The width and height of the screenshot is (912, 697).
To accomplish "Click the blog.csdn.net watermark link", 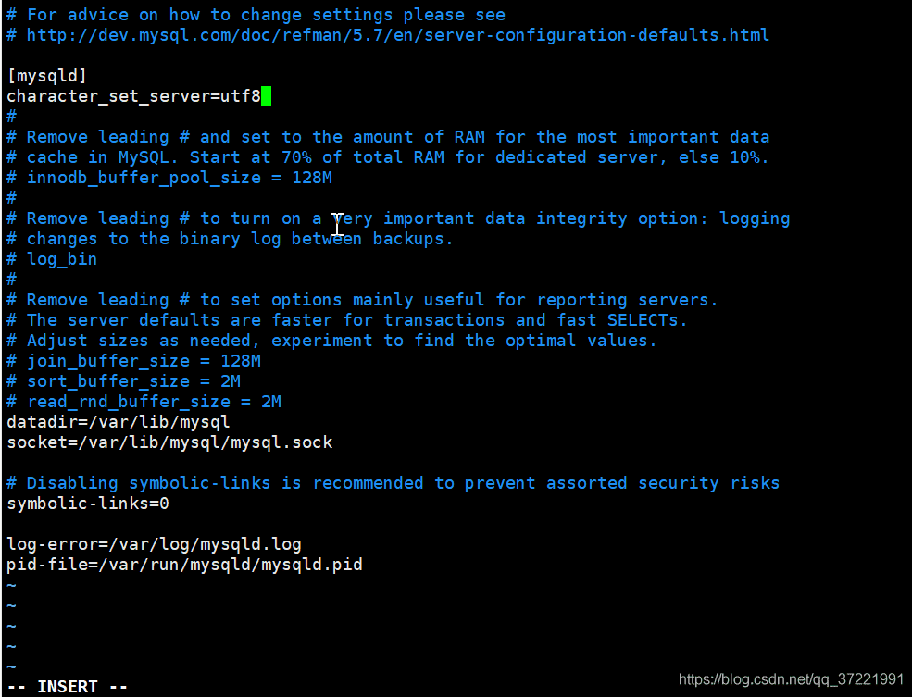I will [791, 679].
